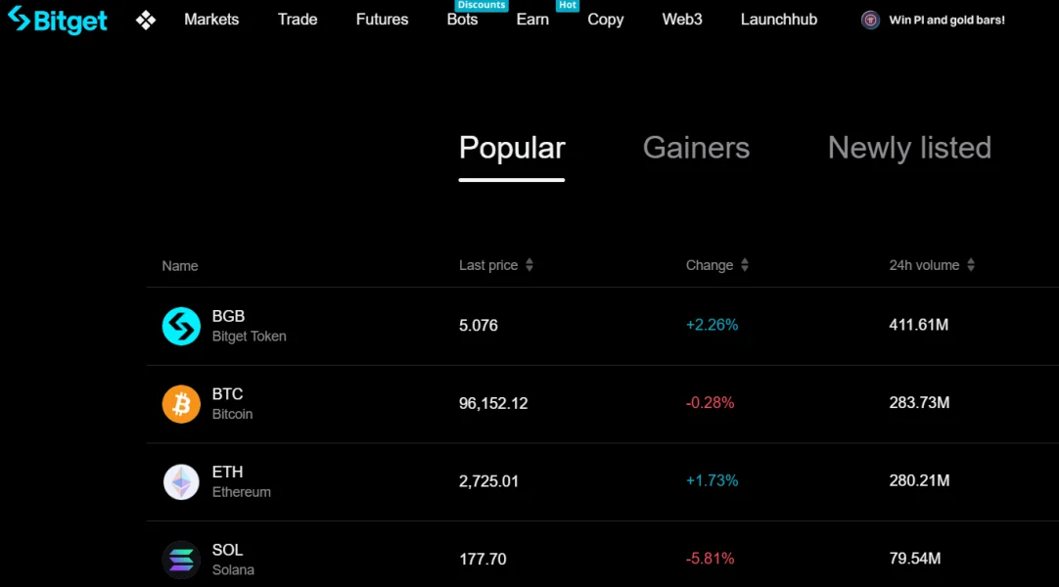Click the Bitget logo

[x=58, y=20]
